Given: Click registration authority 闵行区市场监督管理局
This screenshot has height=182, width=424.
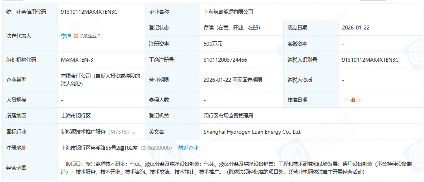Looking at the screenshot, I should pyautogui.click(x=228, y=116).
